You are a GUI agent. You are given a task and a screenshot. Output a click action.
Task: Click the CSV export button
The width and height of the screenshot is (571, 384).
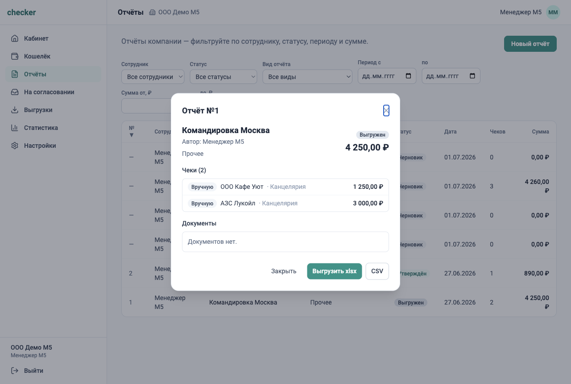click(x=377, y=271)
